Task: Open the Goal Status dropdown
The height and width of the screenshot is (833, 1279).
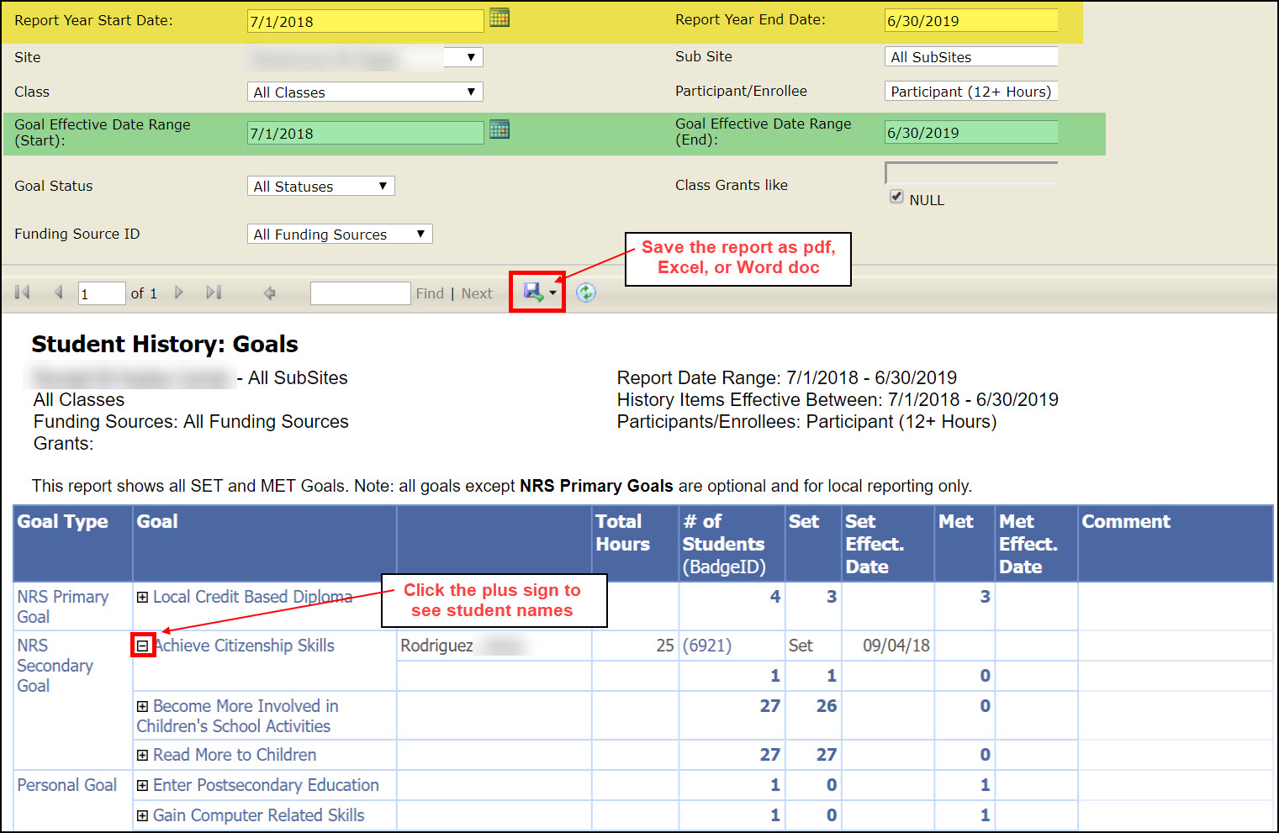Action: coord(320,186)
